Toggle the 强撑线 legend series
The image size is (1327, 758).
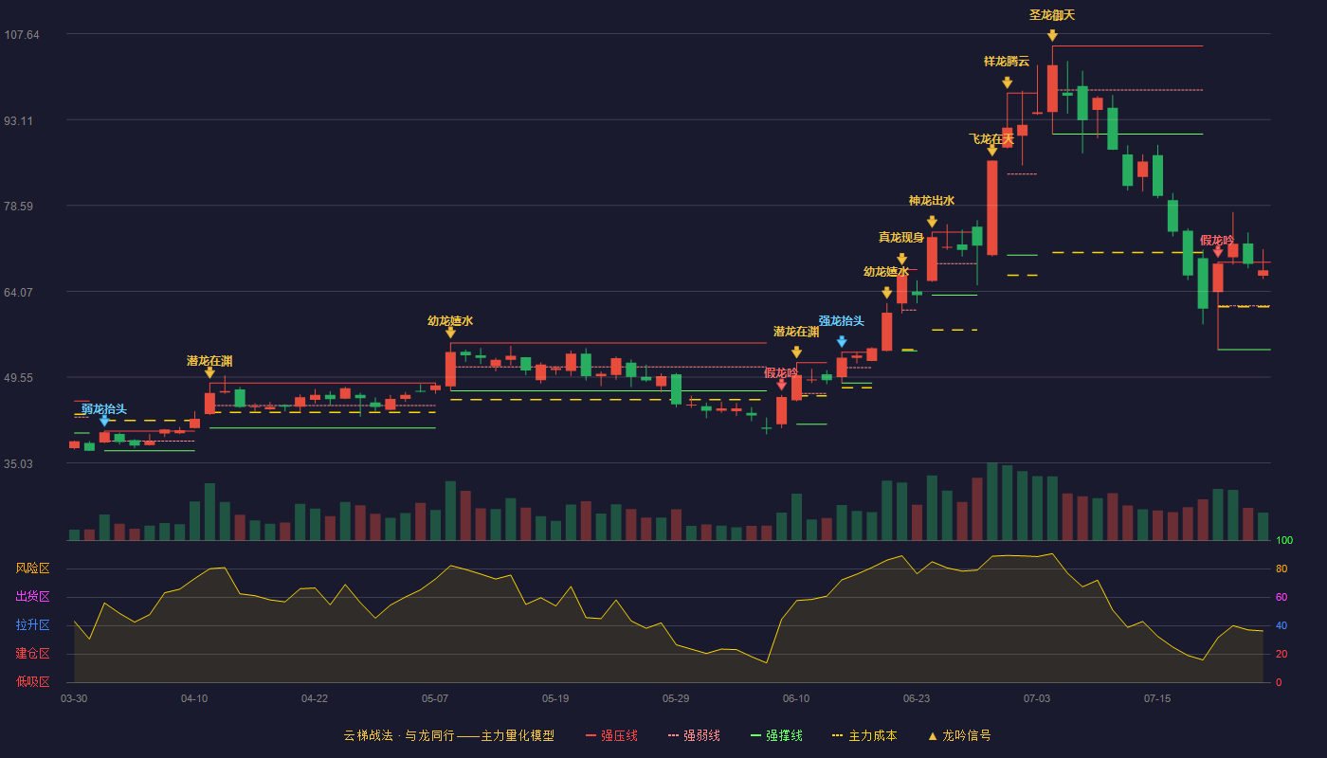(x=776, y=735)
